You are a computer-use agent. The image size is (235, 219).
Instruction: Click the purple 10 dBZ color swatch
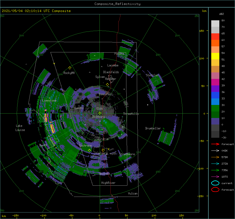point(215,121)
